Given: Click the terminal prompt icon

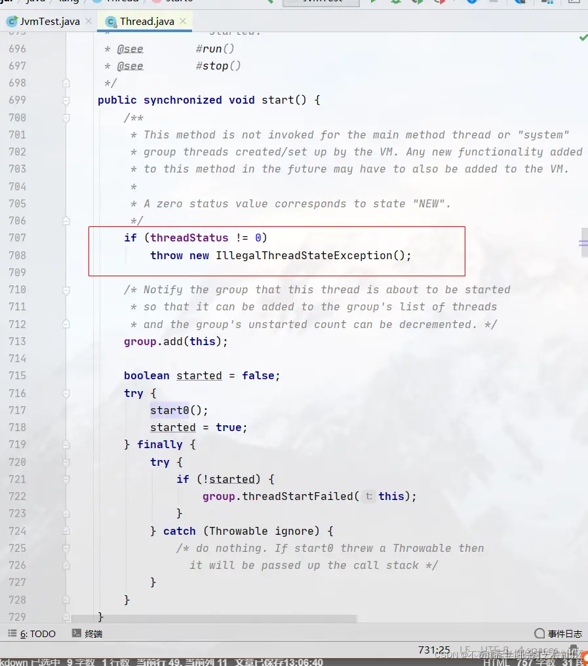Looking at the screenshot, I should click(x=76, y=633).
